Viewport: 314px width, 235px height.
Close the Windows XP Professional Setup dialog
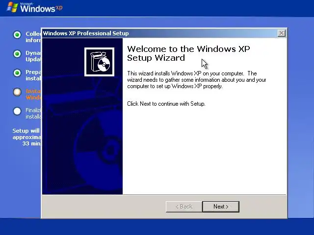pyautogui.click(x=281, y=33)
